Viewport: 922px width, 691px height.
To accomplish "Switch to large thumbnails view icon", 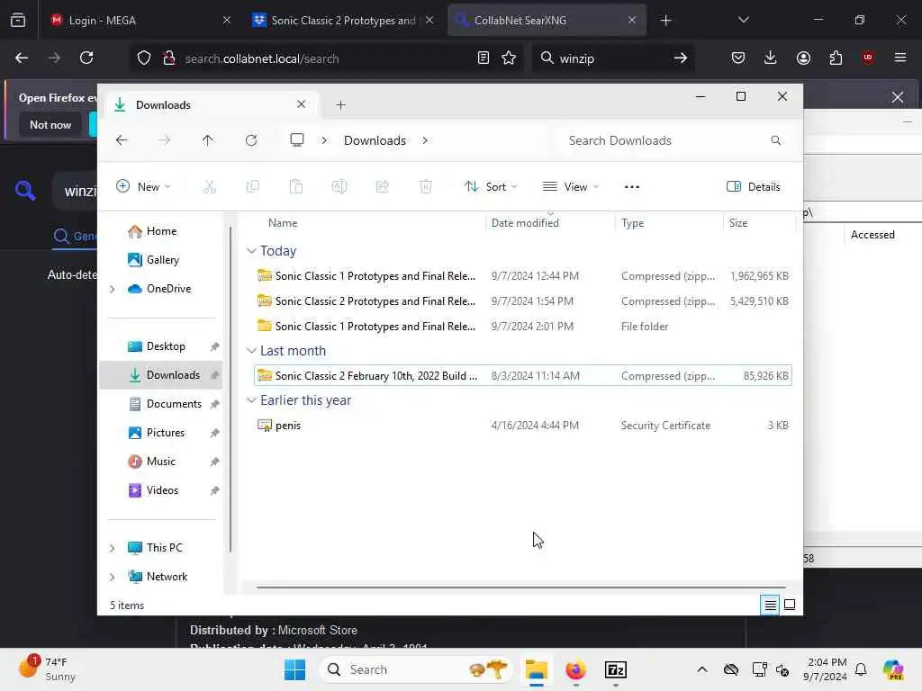I will [790, 605].
